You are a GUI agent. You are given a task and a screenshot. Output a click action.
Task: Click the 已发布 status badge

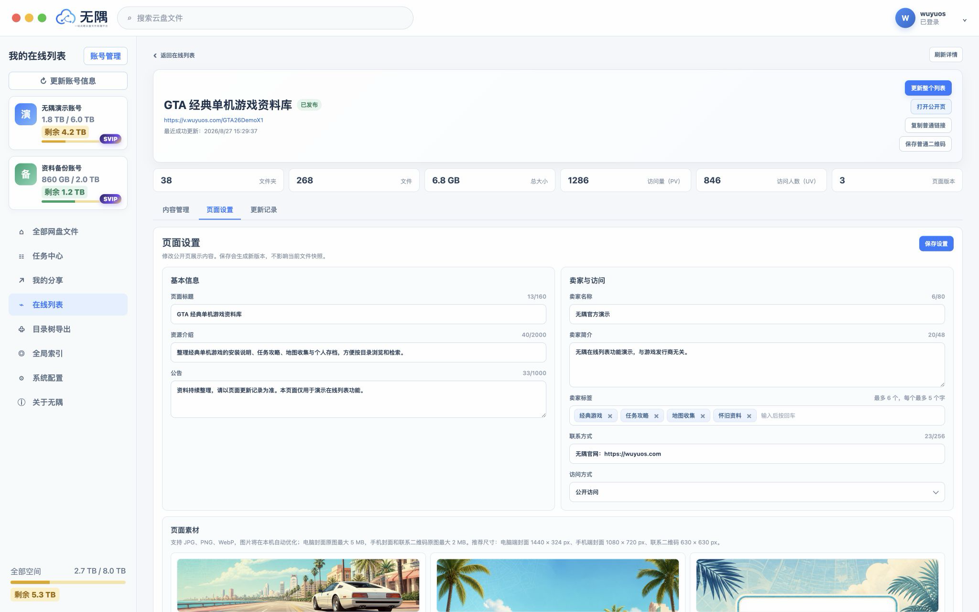(x=309, y=105)
